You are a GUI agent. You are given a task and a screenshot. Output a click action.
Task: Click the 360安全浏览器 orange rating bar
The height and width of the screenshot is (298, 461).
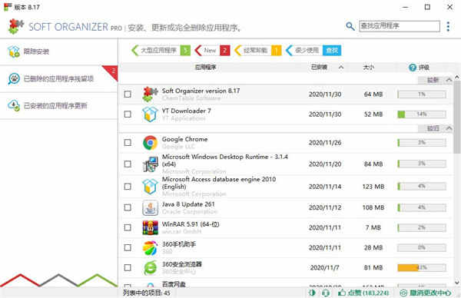coord(422,267)
